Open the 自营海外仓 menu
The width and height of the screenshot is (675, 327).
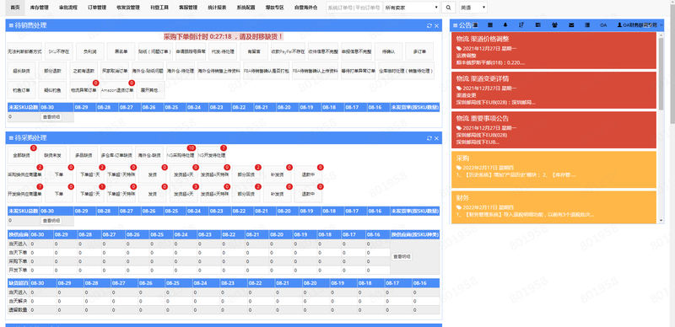coord(306,8)
